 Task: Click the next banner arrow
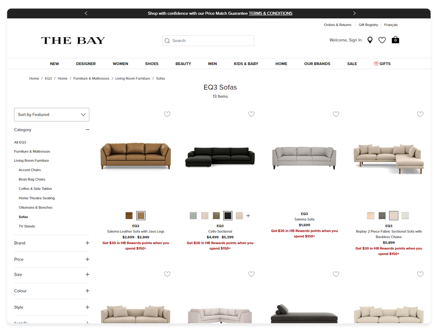pos(354,13)
